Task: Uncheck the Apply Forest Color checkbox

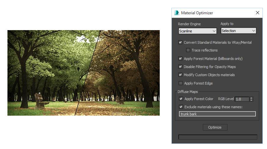Action: tap(181, 98)
